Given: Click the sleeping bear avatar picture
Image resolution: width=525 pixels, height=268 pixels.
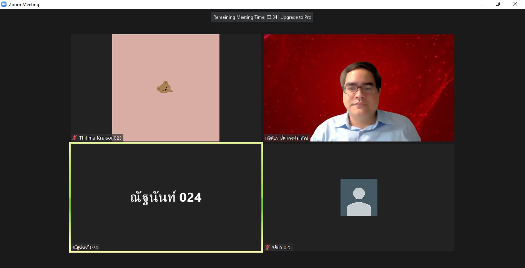Looking at the screenshot, I should click(164, 87).
